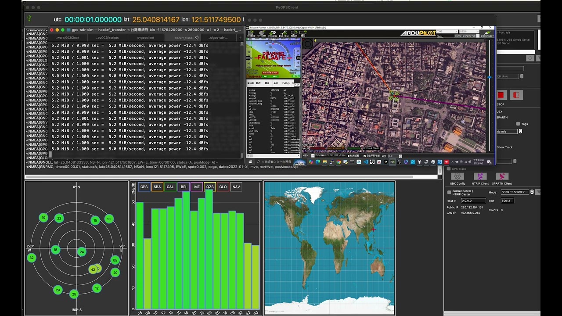Click the location marker on world map
The height and width of the screenshot is (316, 562).
374,229
